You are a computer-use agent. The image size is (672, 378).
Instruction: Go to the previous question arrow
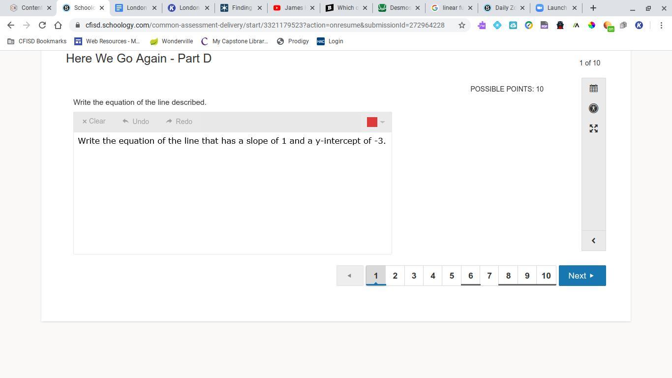pyautogui.click(x=350, y=276)
